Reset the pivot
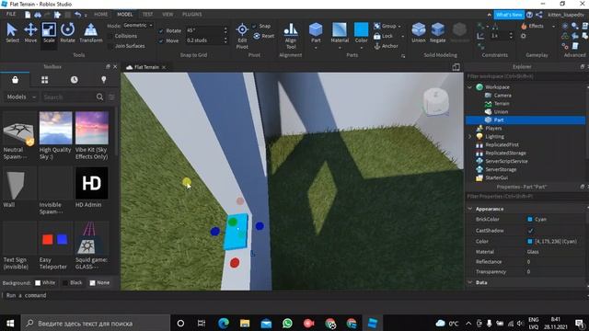Screen dimensions: 589x331 coord(264,36)
